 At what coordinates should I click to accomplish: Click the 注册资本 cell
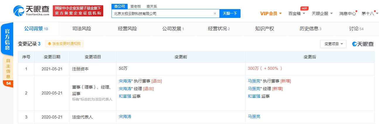93,69
